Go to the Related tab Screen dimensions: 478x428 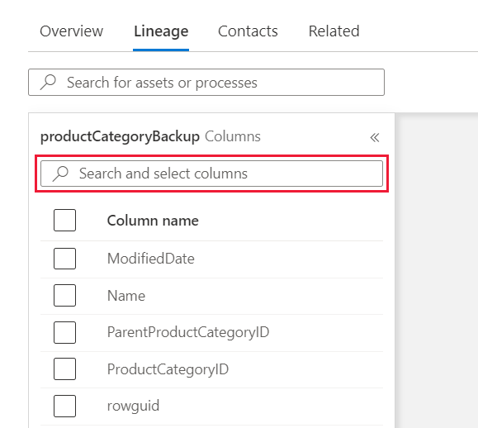pyautogui.click(x=334, y=31)
